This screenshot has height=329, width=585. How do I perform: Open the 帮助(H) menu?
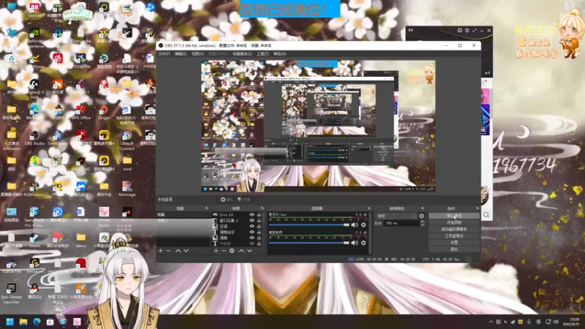tap(280, 53)
